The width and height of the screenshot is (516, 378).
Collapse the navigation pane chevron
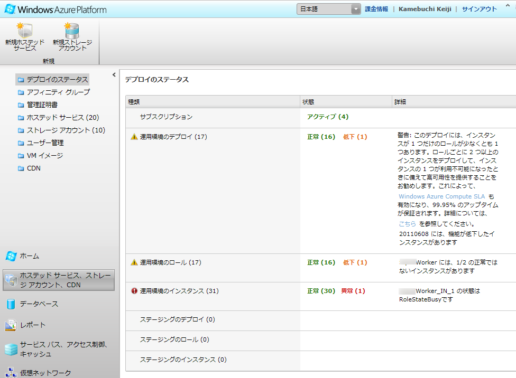(114, 74)
